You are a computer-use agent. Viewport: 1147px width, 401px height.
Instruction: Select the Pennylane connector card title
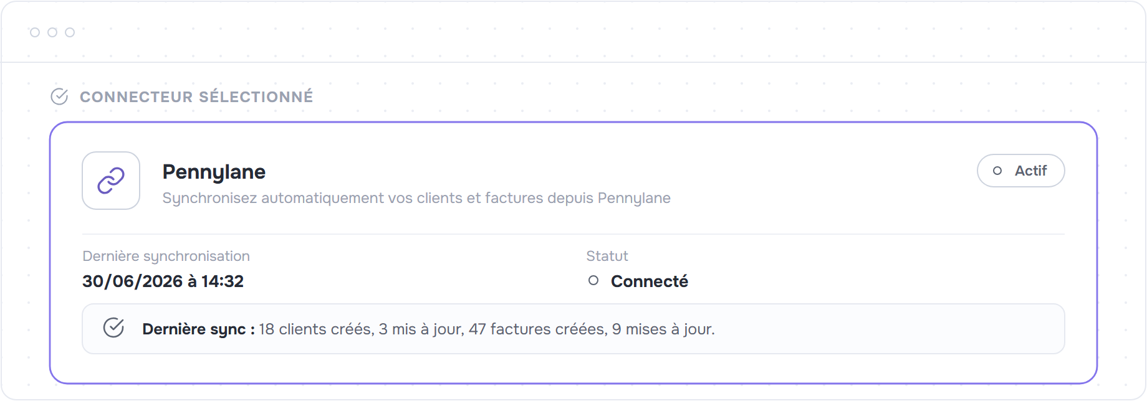tap(214, 172)
